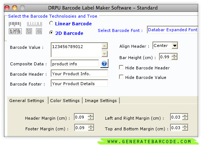This screenshot has height=145, width=202.
Task: Enable Hide Barcode Value checkbox
Action: pos(121,77)
